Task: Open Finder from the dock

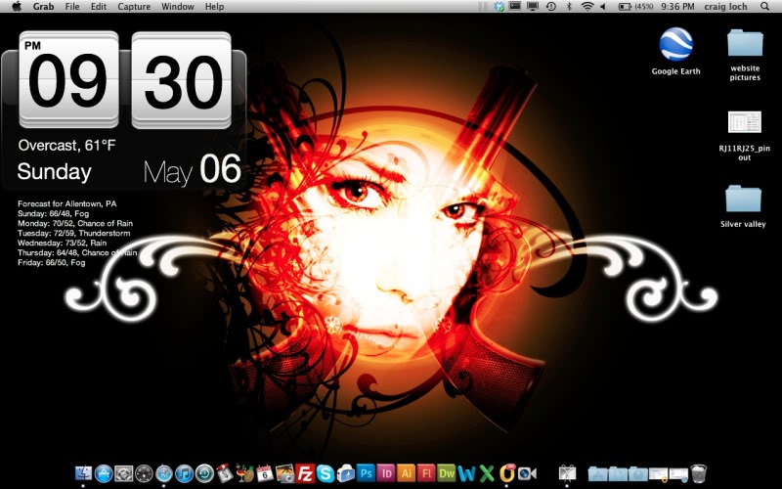Action: pyautogui.click(x=83, y=473)
